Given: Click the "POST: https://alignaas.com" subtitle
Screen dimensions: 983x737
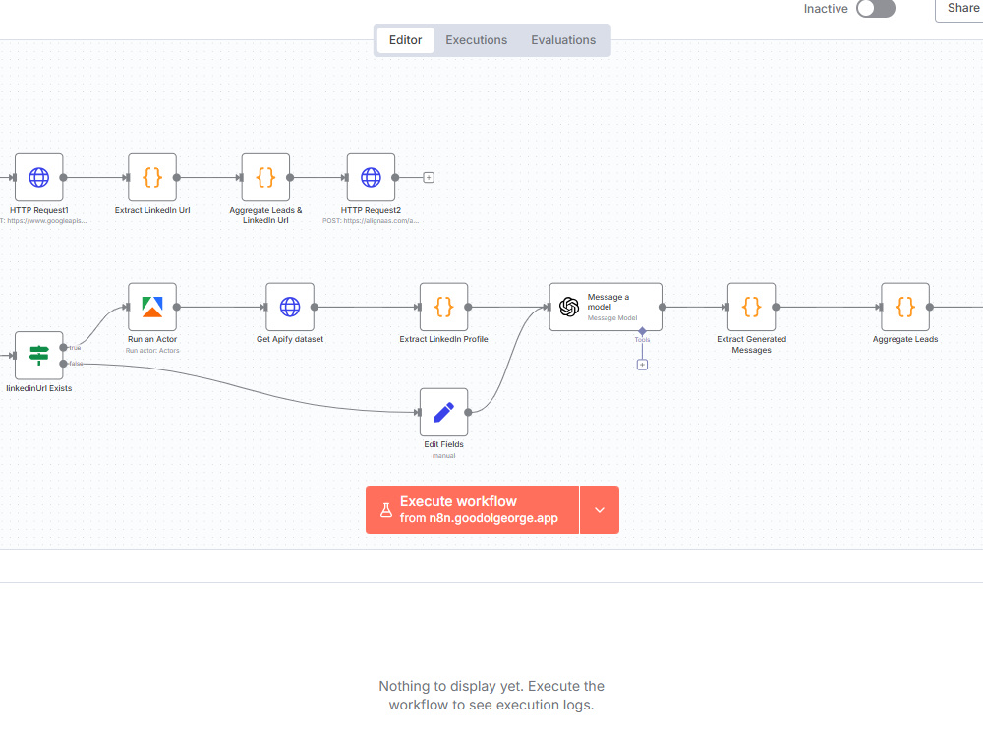Looking at the screenshot, I should [x=371, y=220].
